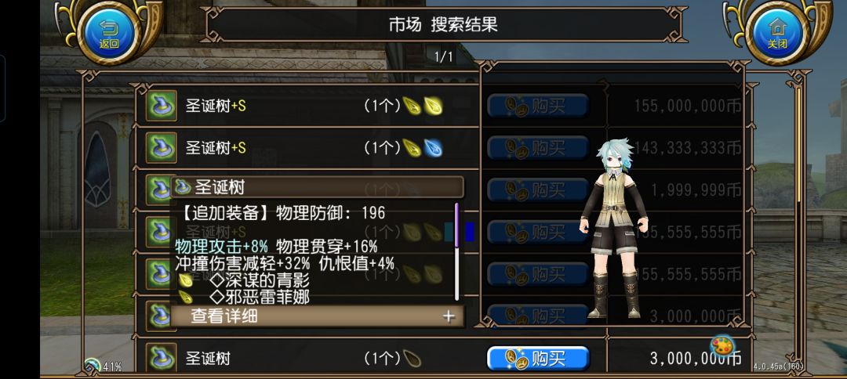
Task: Close the market with 关闭 home icon
Action: pos(777,32)
